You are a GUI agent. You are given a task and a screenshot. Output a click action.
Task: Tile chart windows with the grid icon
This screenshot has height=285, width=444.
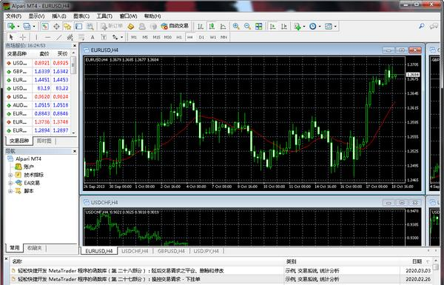(x=259, y=27)
